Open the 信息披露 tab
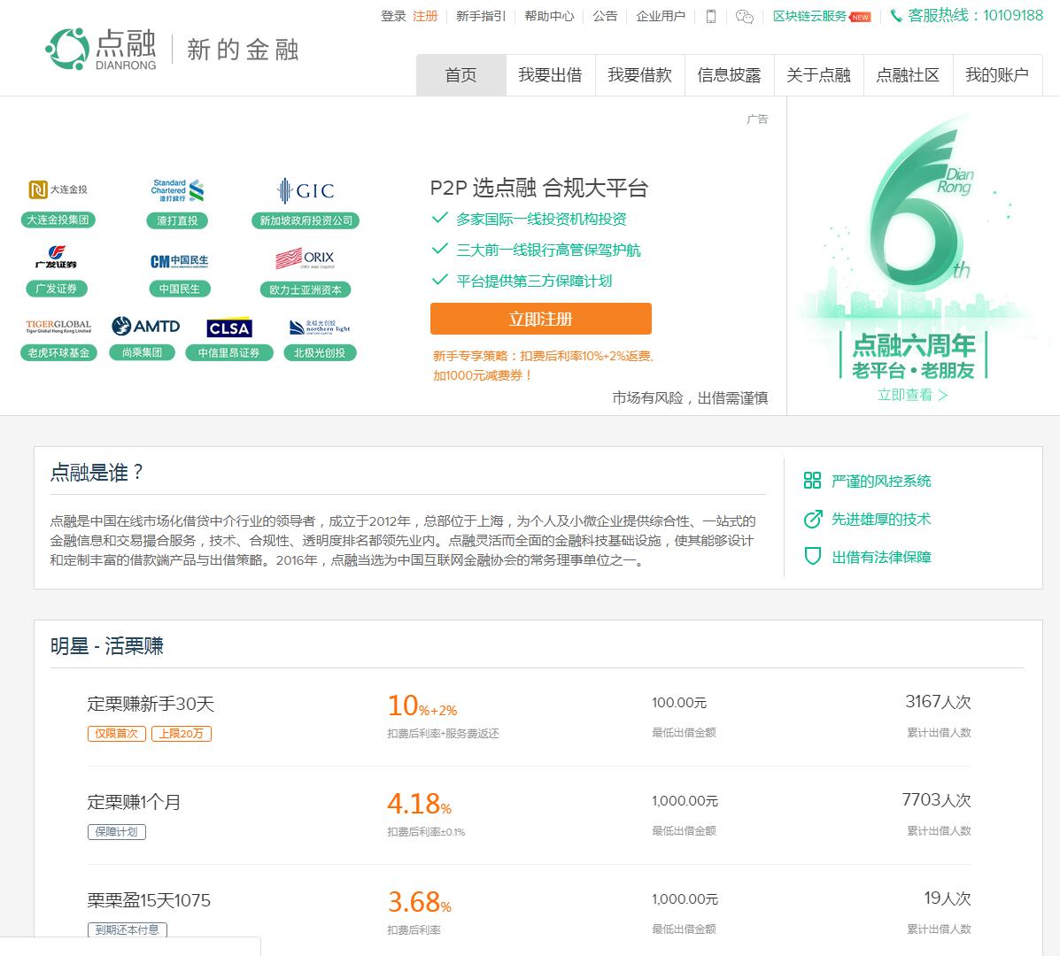 729,75
